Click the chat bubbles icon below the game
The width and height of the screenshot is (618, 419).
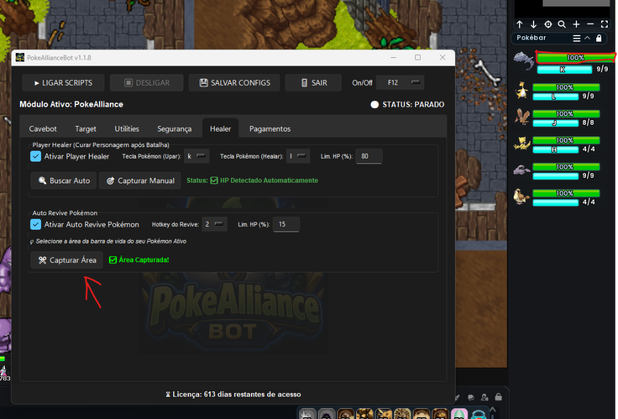(x=471, y=397)
